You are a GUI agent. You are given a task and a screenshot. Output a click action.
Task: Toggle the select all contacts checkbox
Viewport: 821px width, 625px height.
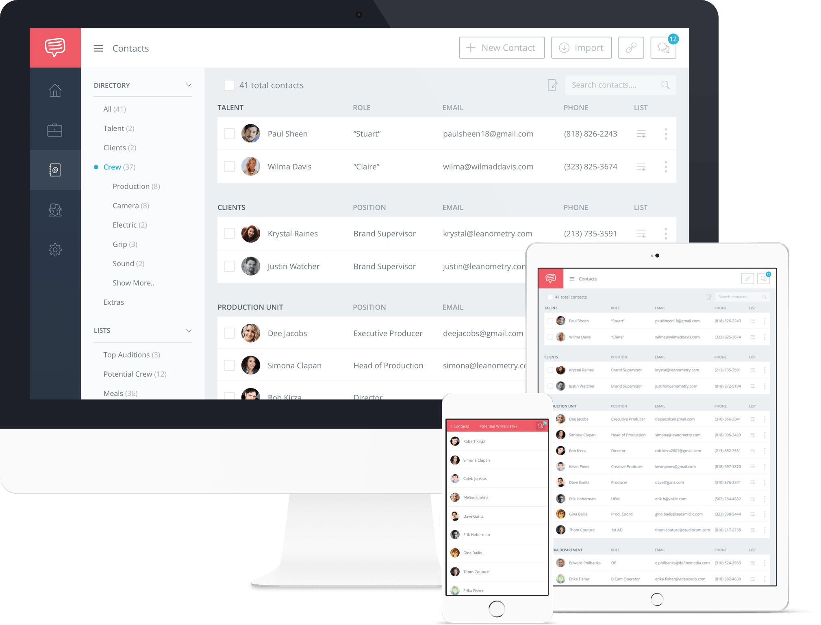coord(229,85)
